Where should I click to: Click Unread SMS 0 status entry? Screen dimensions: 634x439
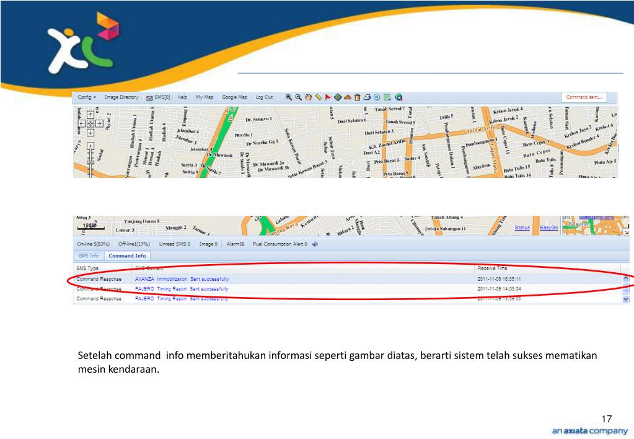tap(175, 244)
